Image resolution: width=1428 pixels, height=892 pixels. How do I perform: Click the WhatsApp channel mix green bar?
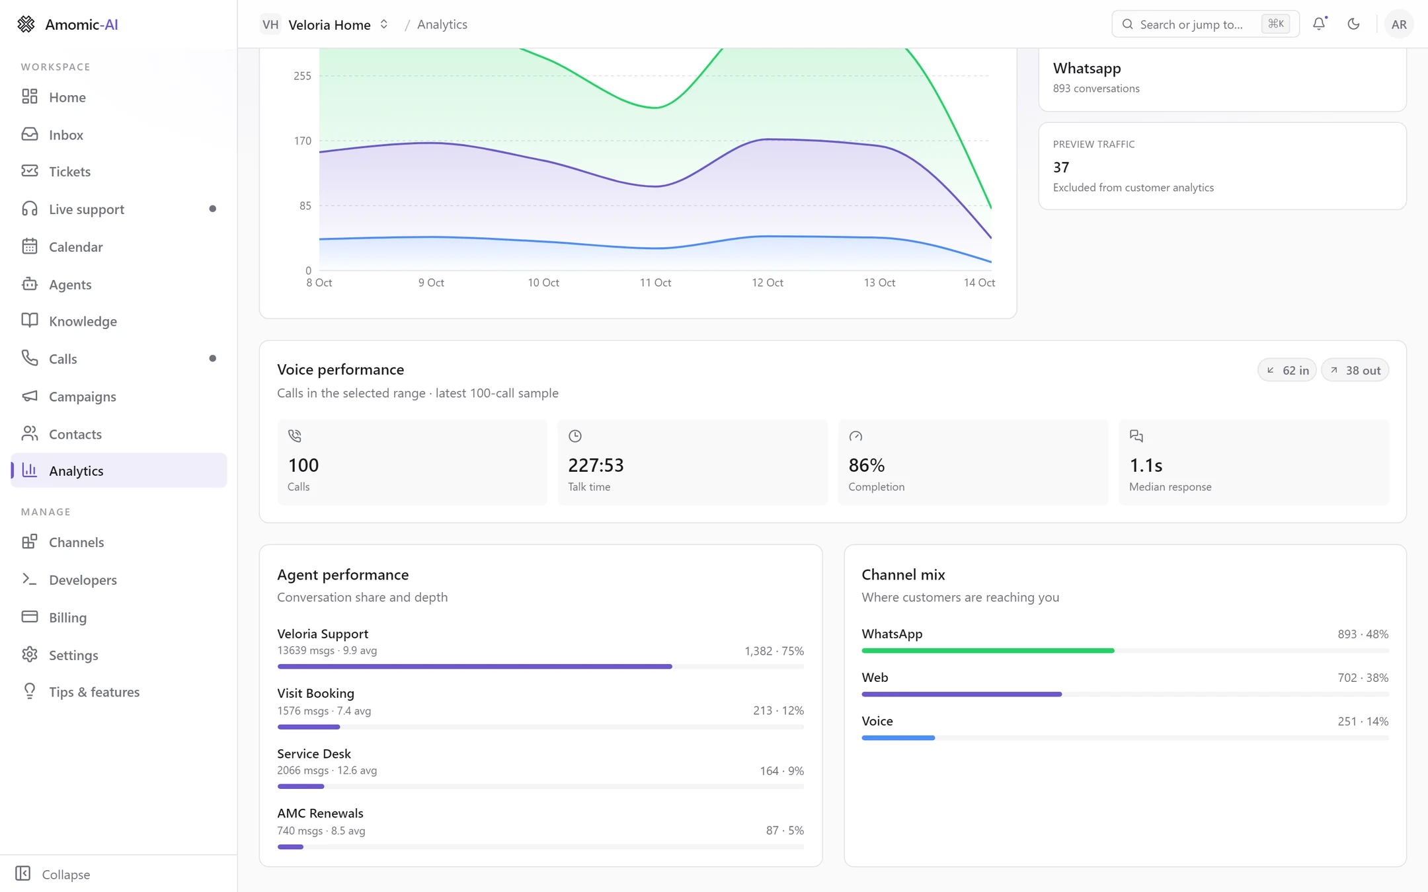pyautogui.click(x=988, y=651)
